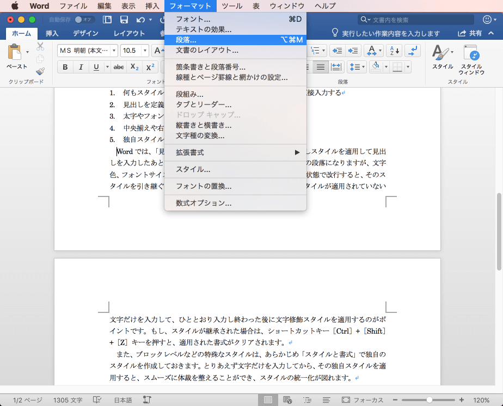Click the zoom in plus button
The width and height of the screenshot is (503, 406).
461,400
